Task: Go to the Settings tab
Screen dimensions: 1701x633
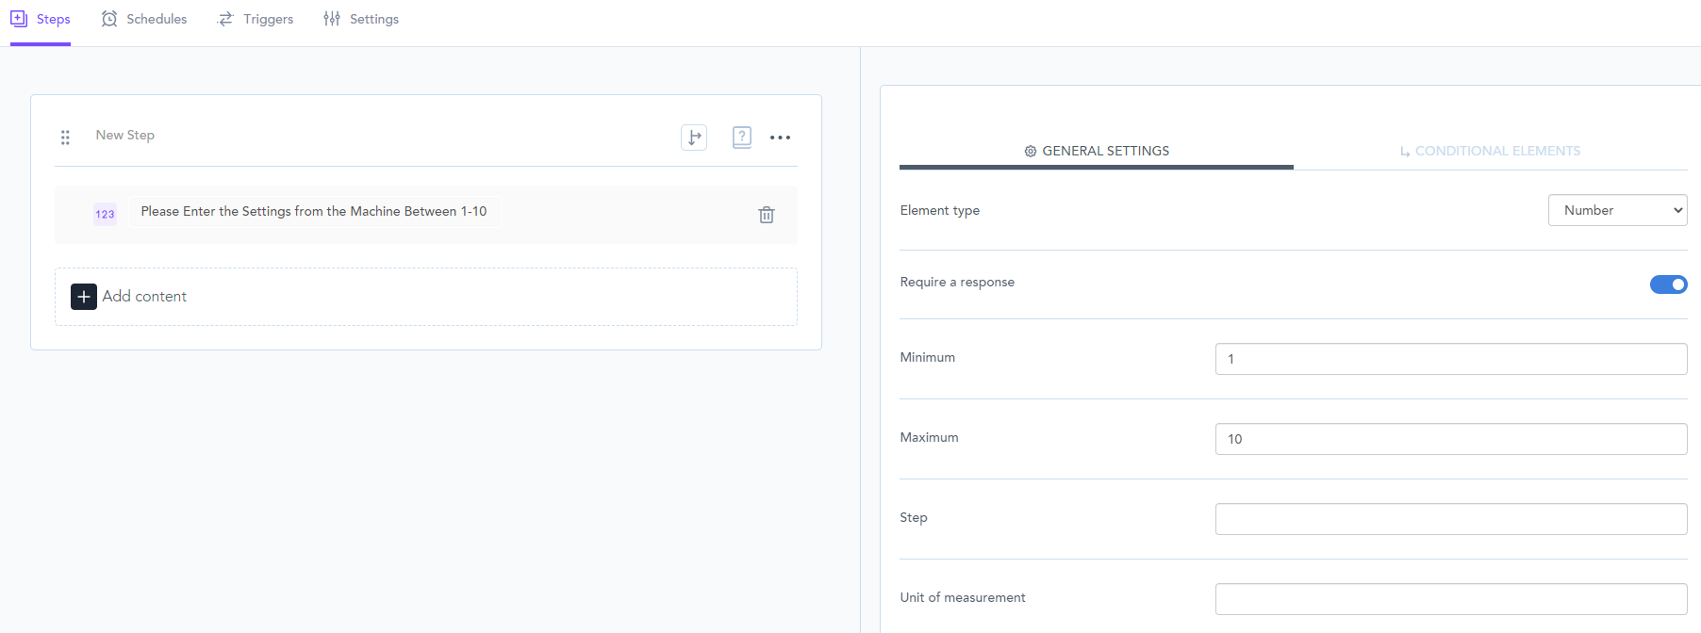Action: tap(361, 19)
